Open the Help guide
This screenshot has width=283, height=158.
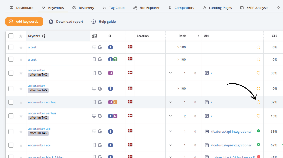pos(104,22)
